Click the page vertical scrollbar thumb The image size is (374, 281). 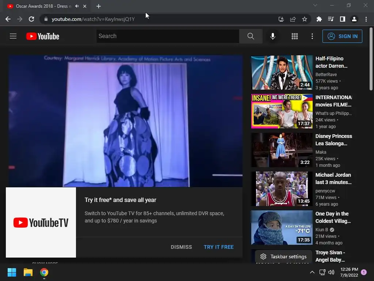coord(371,59)
